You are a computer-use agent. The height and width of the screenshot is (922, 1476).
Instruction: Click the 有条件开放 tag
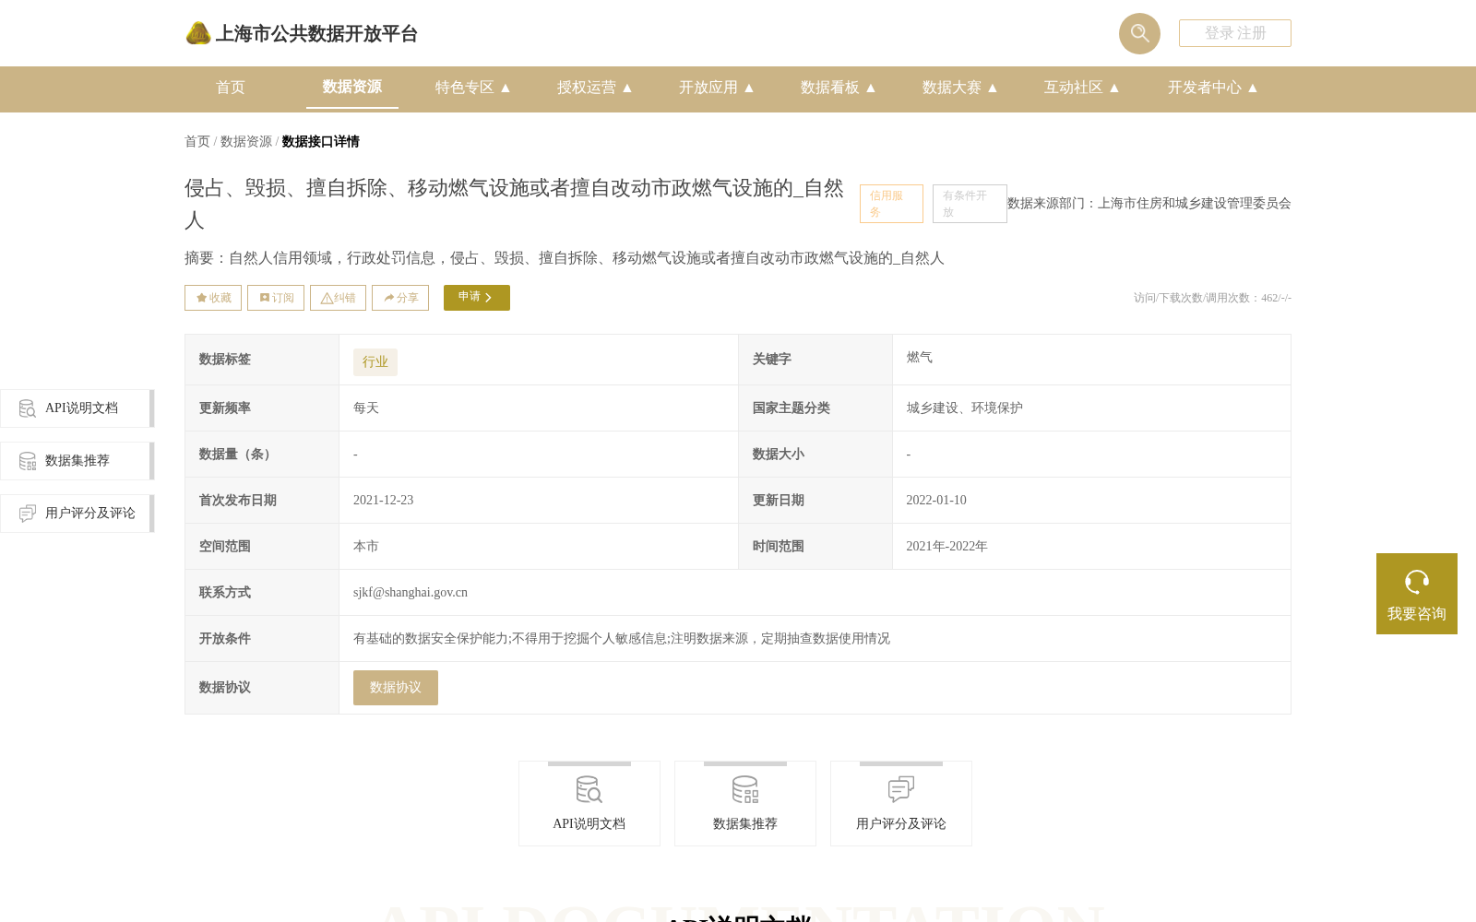(x=970, y=204)
